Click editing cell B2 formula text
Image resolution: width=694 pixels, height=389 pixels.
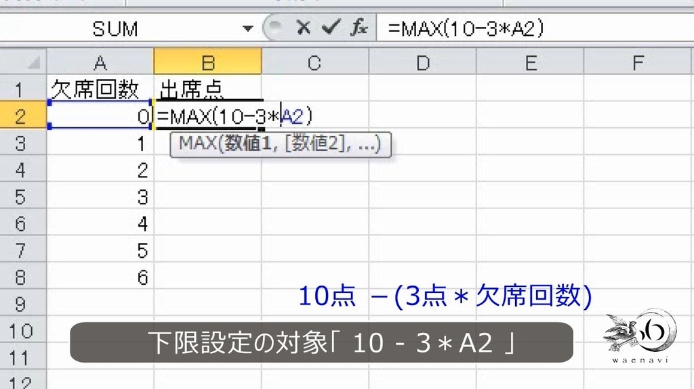[234, 116]
